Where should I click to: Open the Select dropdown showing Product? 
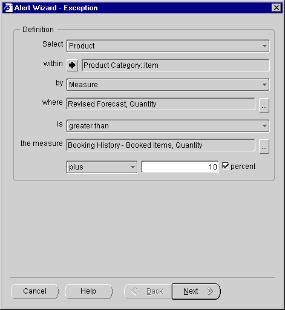[168, 46]
